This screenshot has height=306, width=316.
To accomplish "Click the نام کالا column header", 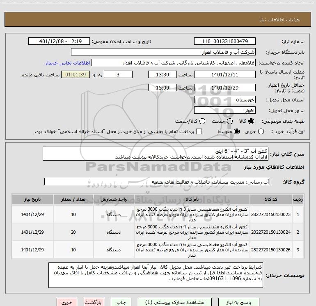I will (192, 199).
